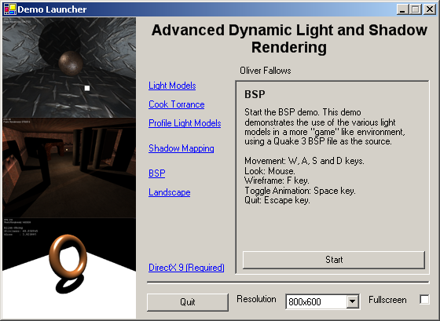Image resolution: width=440 pixels, height=321 pixels.
Task: Click the metal sphere demo thumbnail
Action: click(69, 67)
